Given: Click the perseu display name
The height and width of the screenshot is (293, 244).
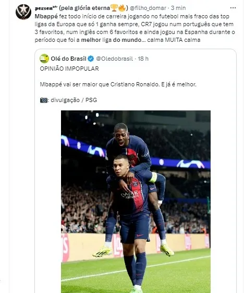Looking at the screenshot, I should 81,8.
